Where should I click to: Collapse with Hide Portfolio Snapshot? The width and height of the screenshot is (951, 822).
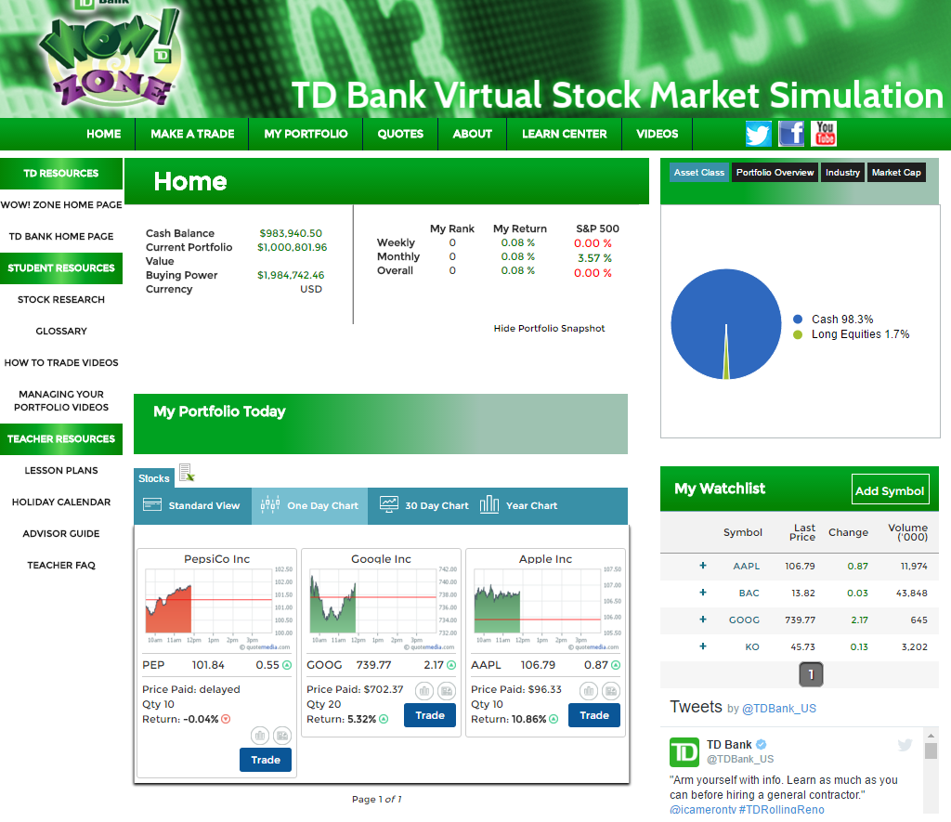[549, 328]
